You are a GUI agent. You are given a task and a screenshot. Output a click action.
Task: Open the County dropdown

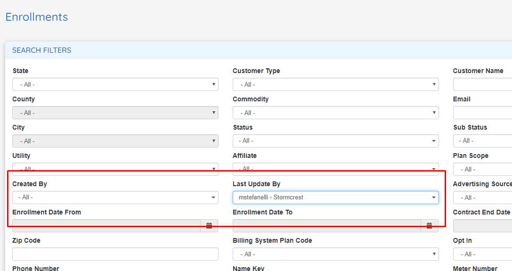click(x=115, y=113)
